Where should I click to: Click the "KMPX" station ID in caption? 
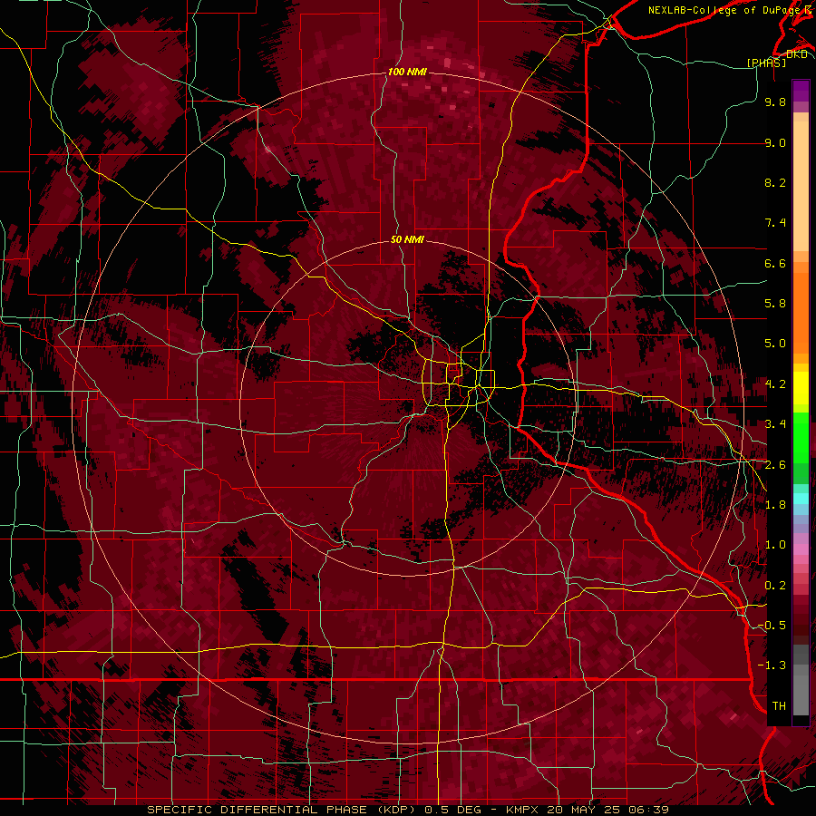point(521,810)
